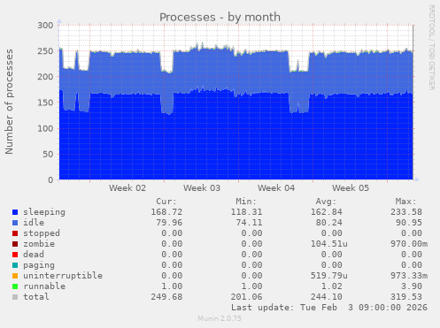Click the stopped legend color swatch
This screenshot has height=328, width=440.
coord(15,233)
